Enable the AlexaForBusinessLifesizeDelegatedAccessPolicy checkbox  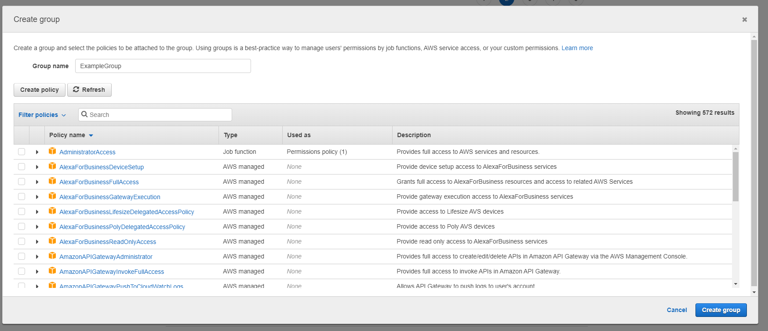coord(22,211)
